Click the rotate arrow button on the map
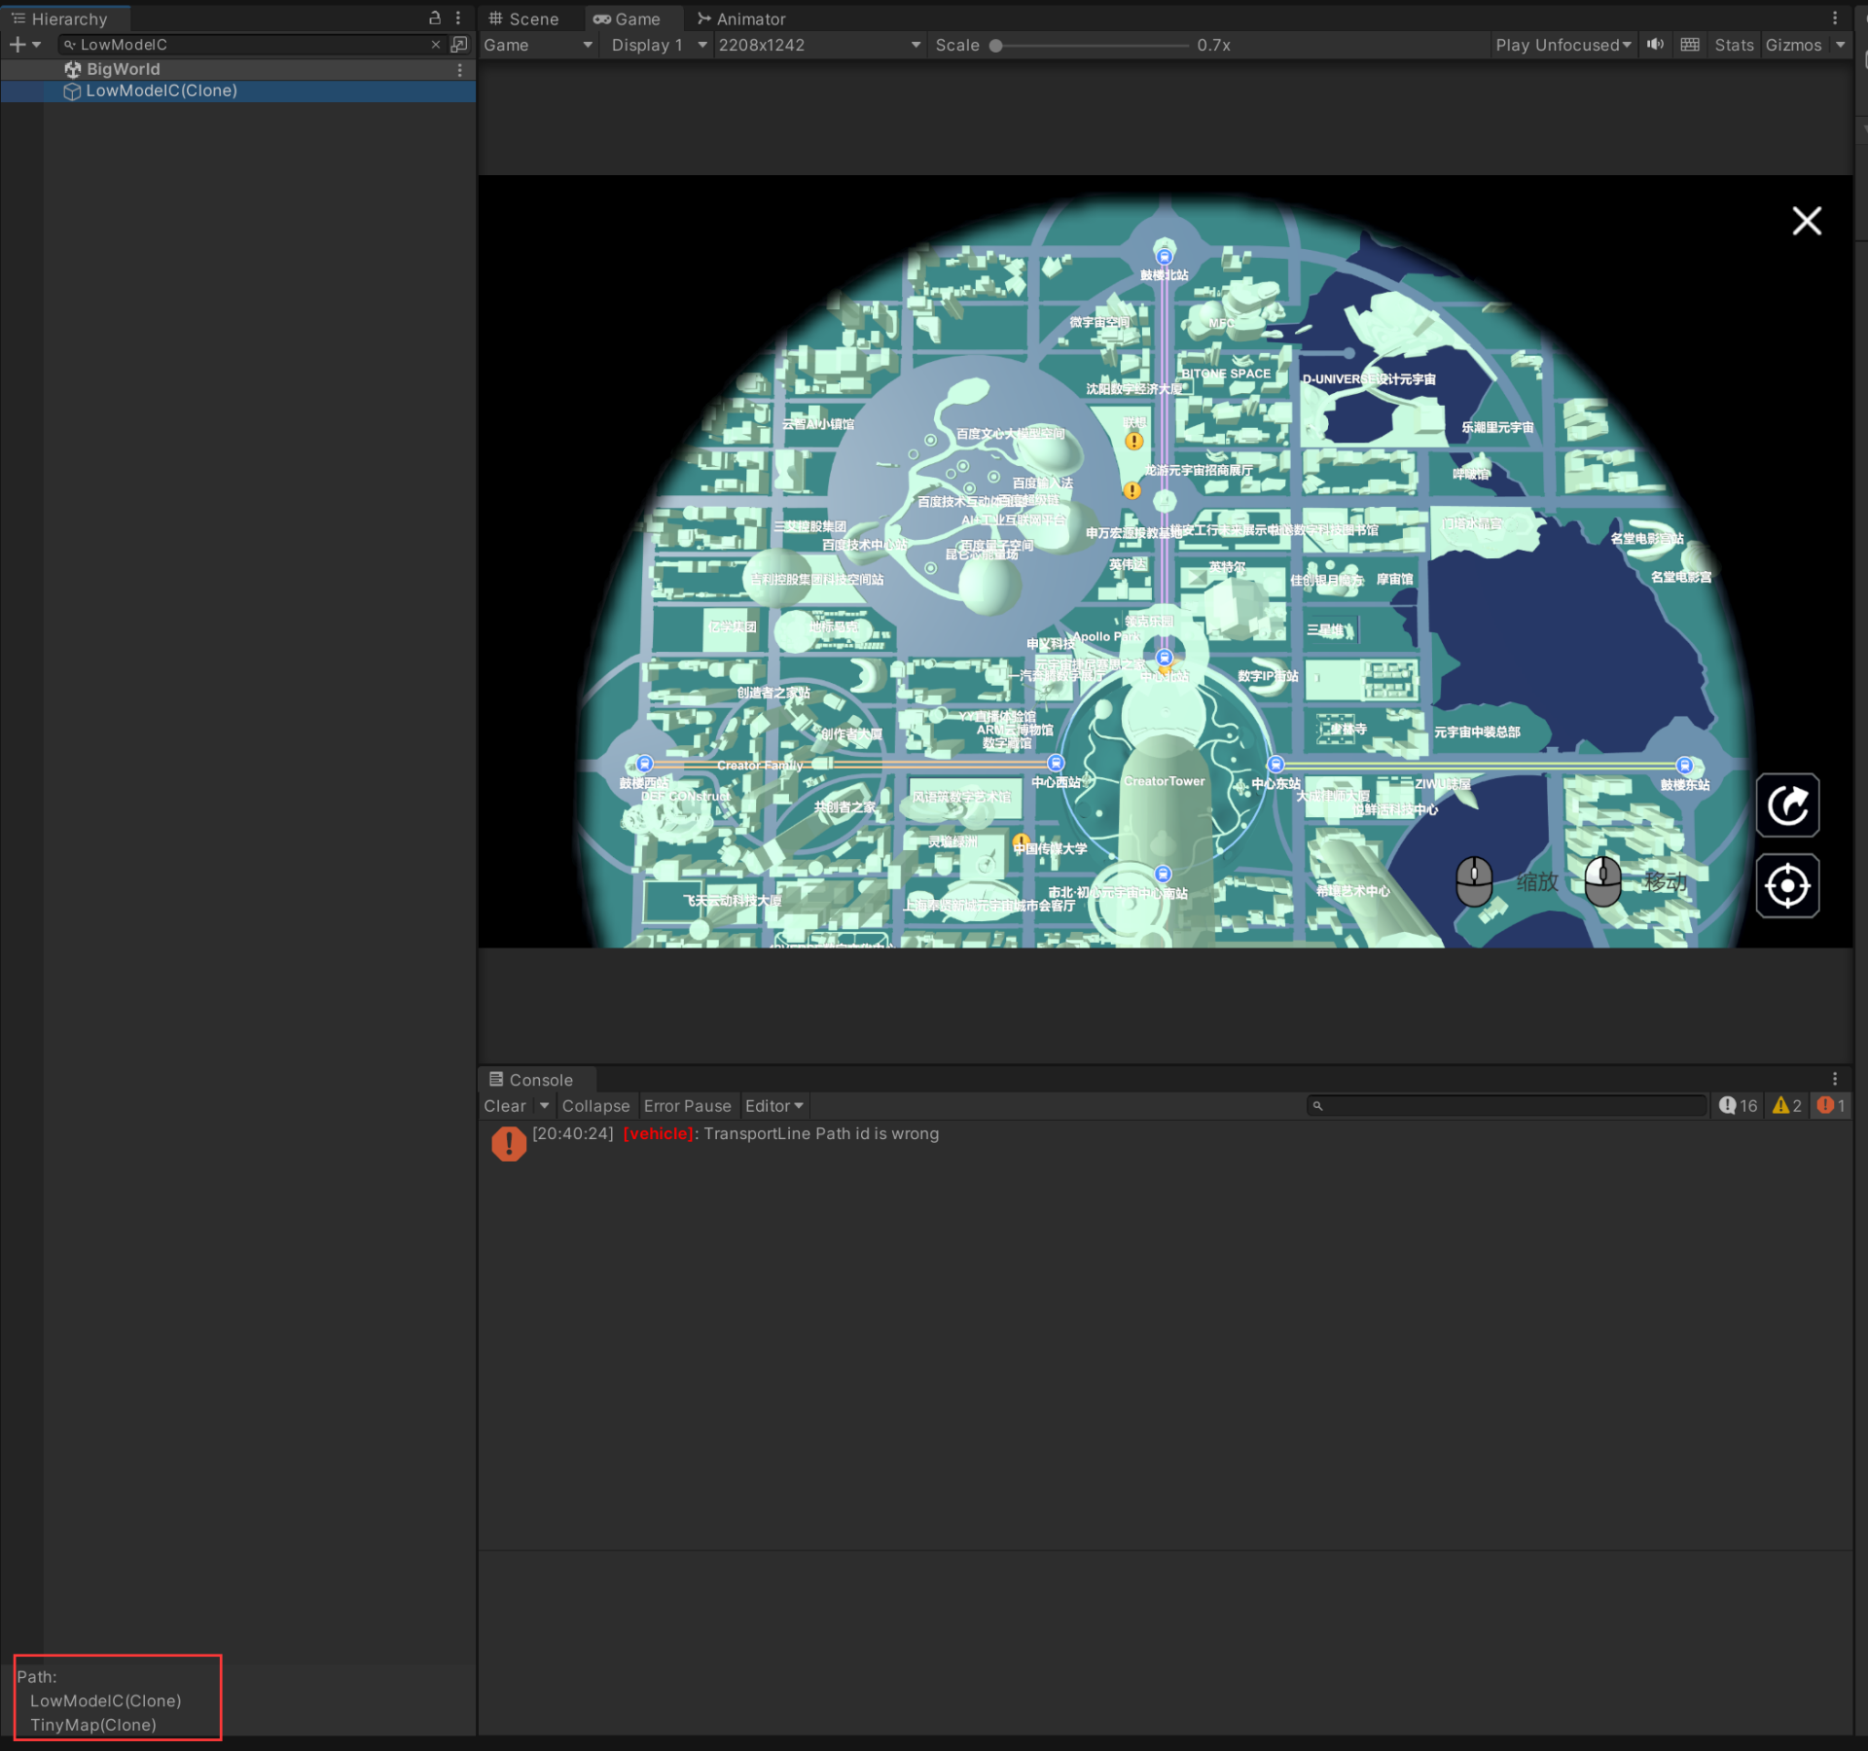1868x1751 pixels. point(1787,805)
